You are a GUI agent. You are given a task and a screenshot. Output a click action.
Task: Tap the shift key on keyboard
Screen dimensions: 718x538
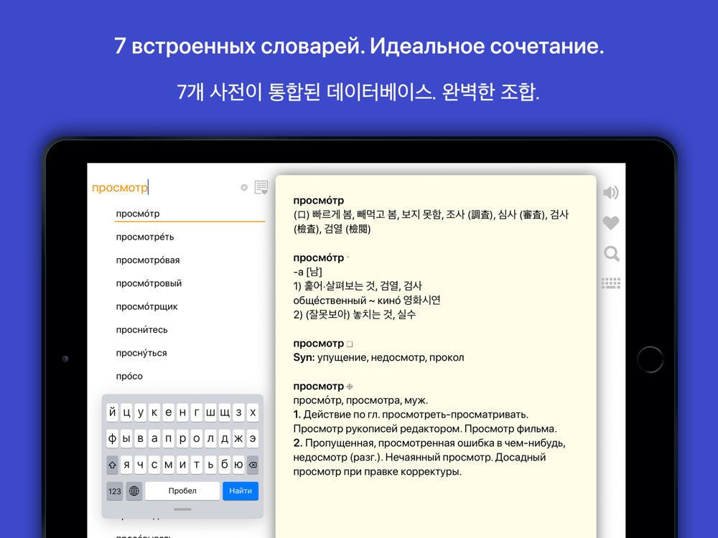pyautogui.click(x=112, y=465)
